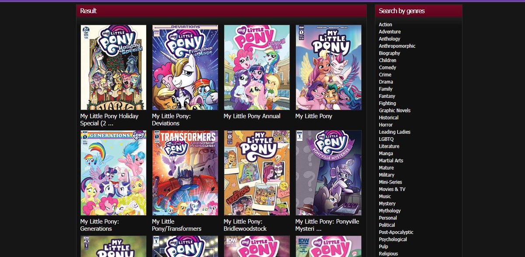Go to the Mini-Series genre

(390, 182)
